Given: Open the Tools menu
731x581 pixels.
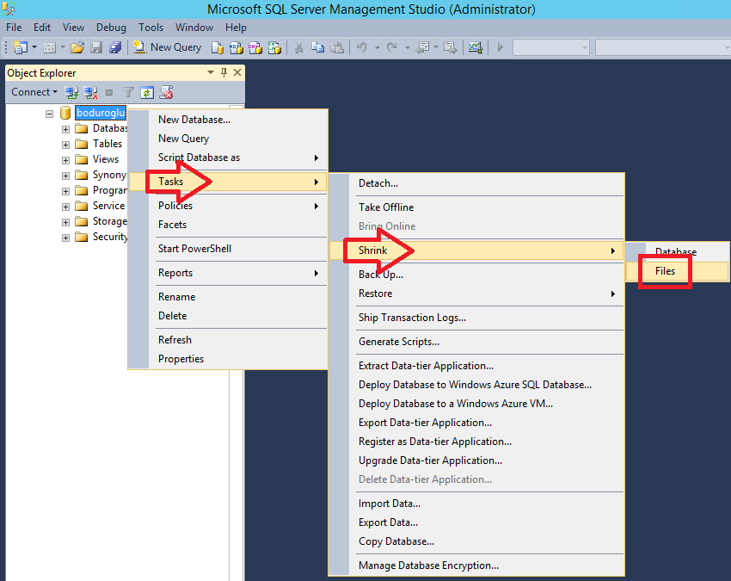Looking at the screenshot, I should coord(151,28).
